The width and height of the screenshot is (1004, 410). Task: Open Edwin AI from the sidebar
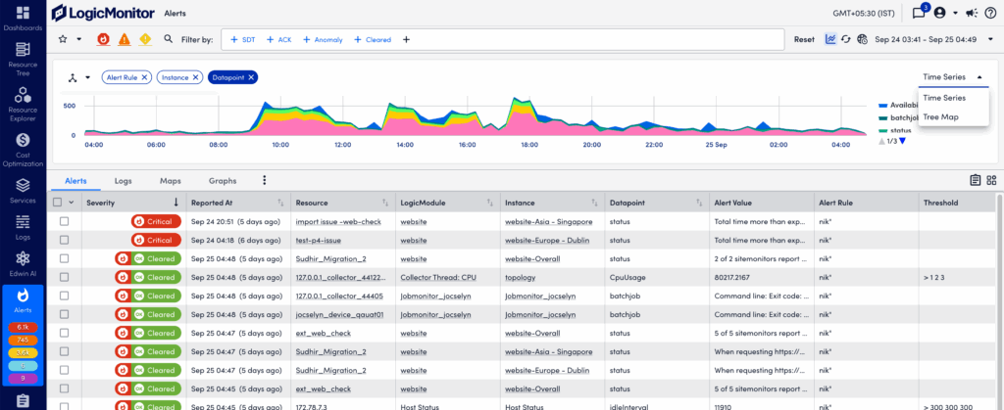22,262
